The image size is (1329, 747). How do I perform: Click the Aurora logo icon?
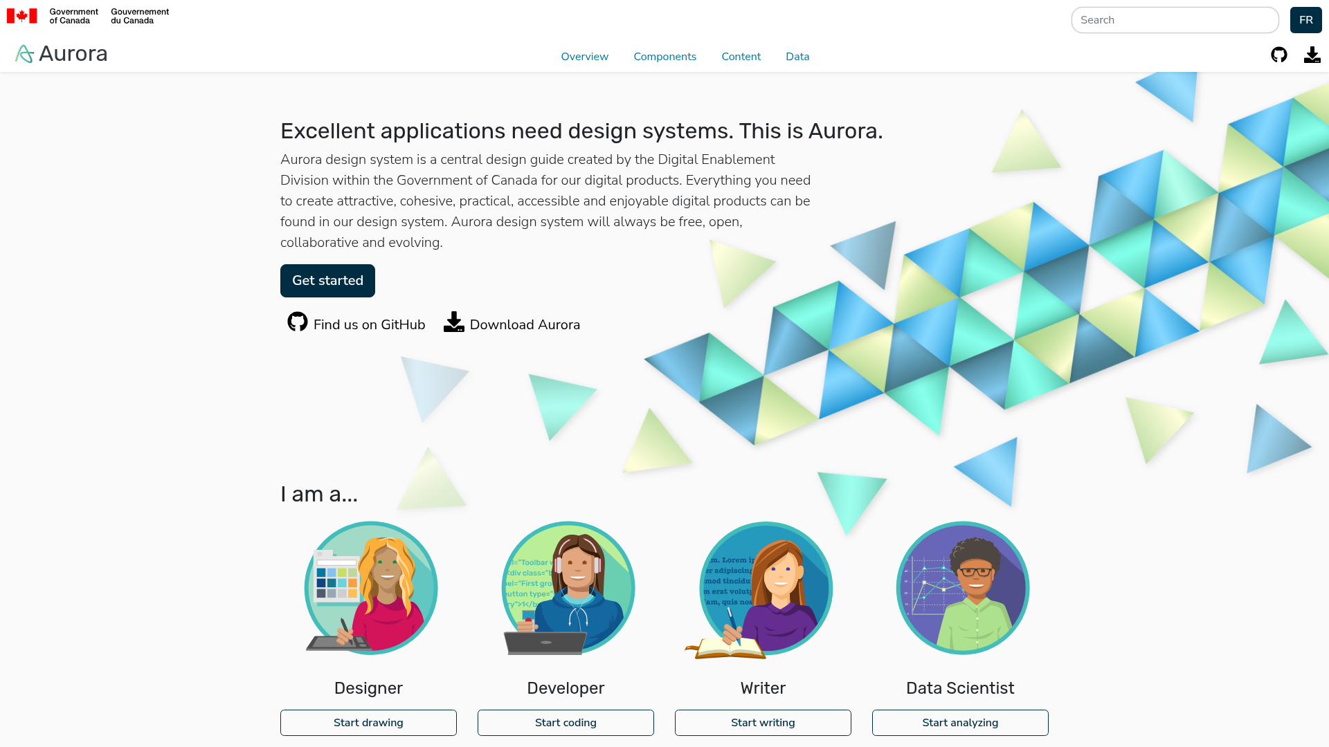25,54
